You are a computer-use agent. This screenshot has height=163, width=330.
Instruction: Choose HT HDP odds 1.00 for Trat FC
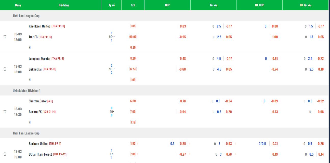pos(275,37)
